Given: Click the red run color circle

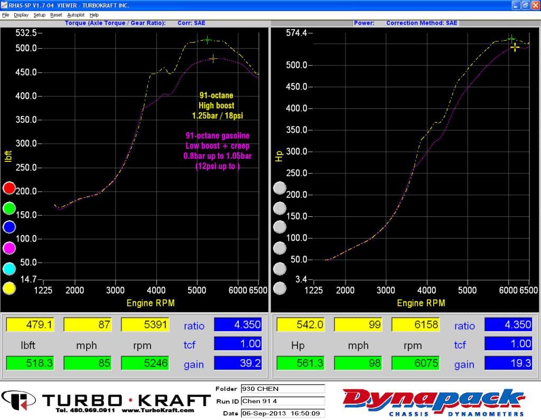Looking at the screenshot, I should (9, 188).
